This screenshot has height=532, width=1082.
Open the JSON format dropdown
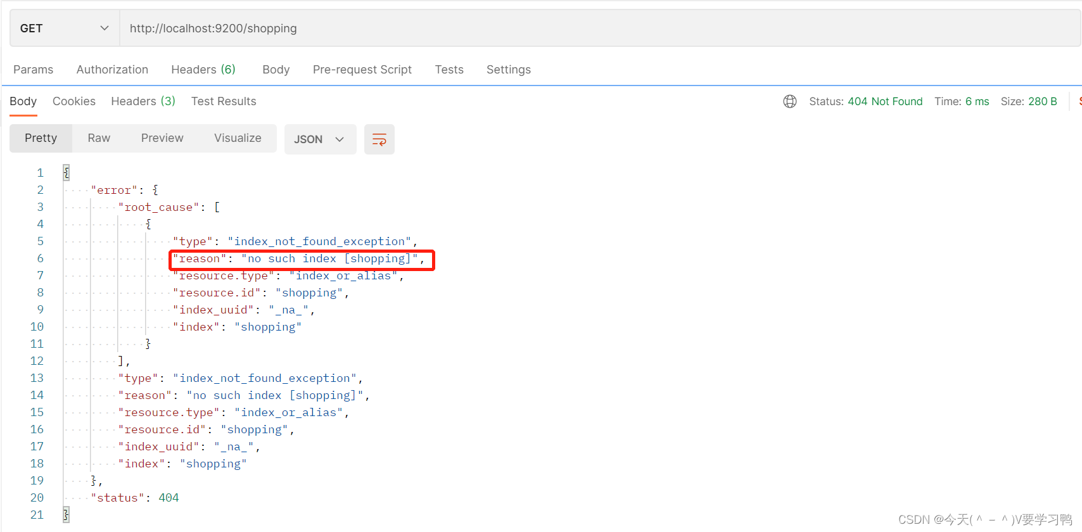[321, 139]
